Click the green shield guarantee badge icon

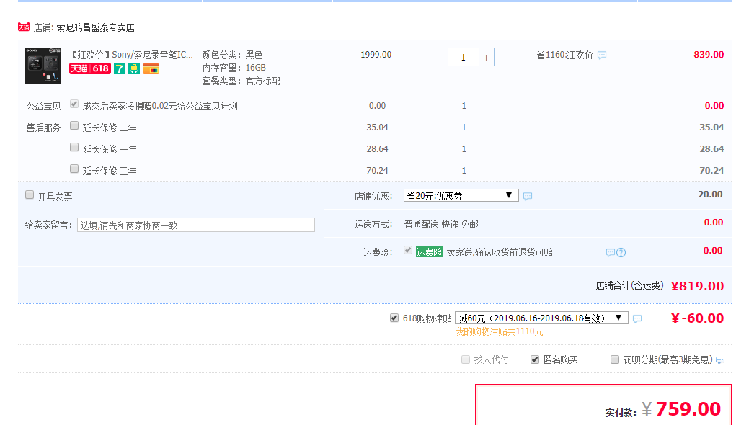[x=134, y=68]
